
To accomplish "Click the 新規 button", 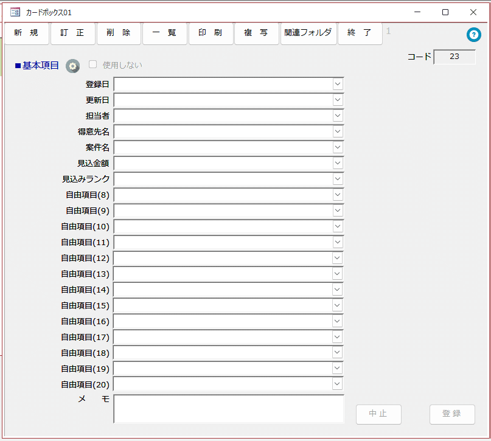I will 26,33.
